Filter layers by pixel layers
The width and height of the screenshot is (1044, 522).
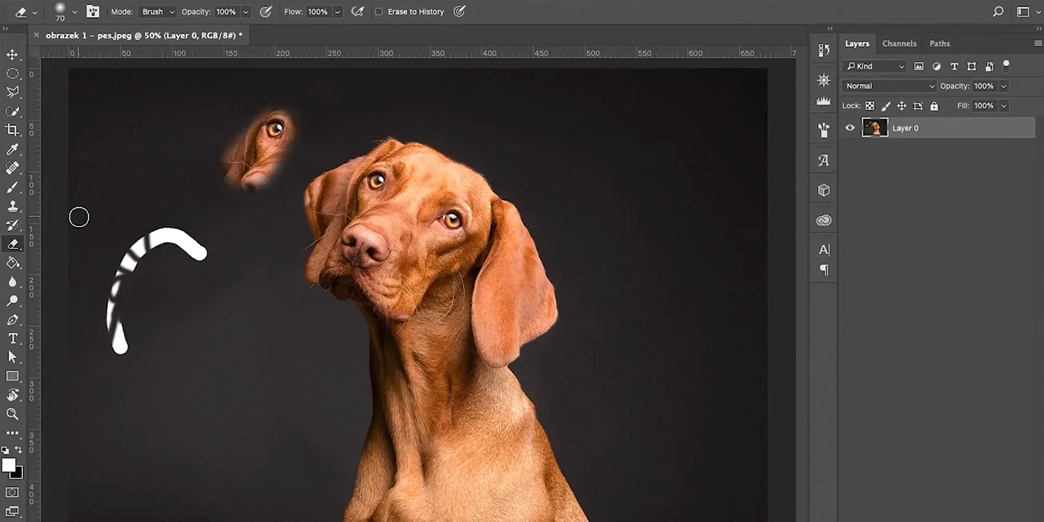point(919,66)
